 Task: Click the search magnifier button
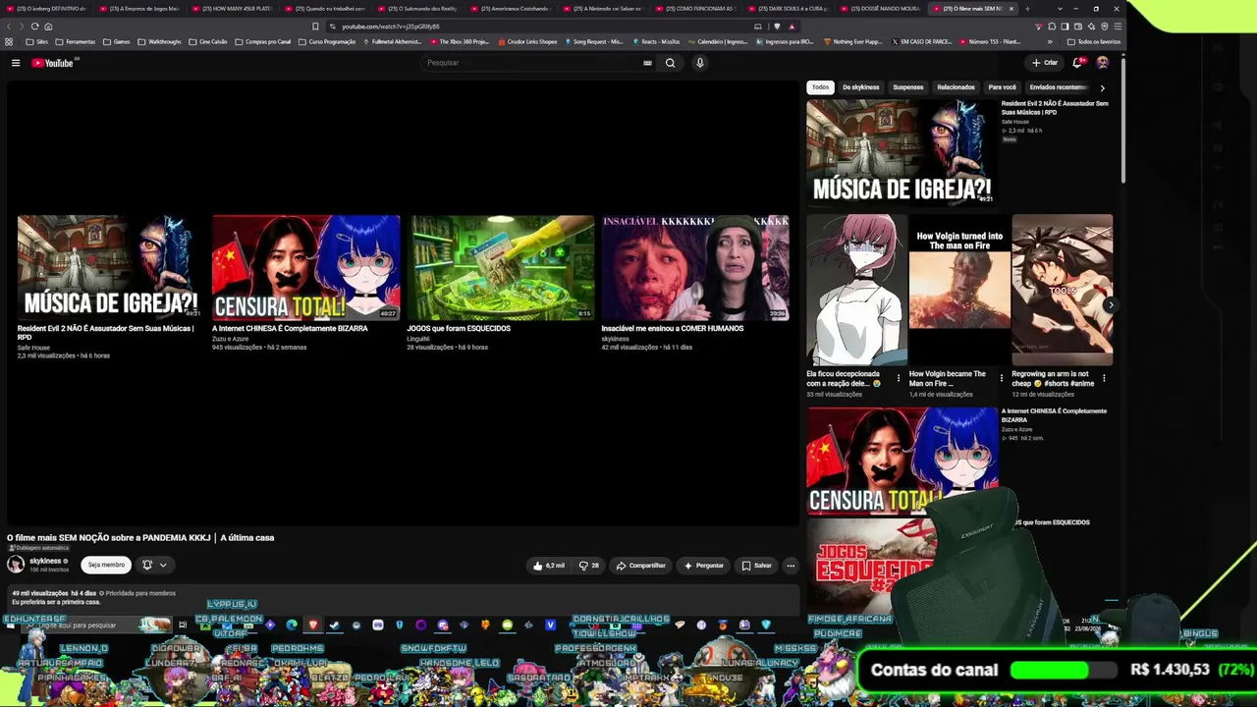[x=670, y=63]
